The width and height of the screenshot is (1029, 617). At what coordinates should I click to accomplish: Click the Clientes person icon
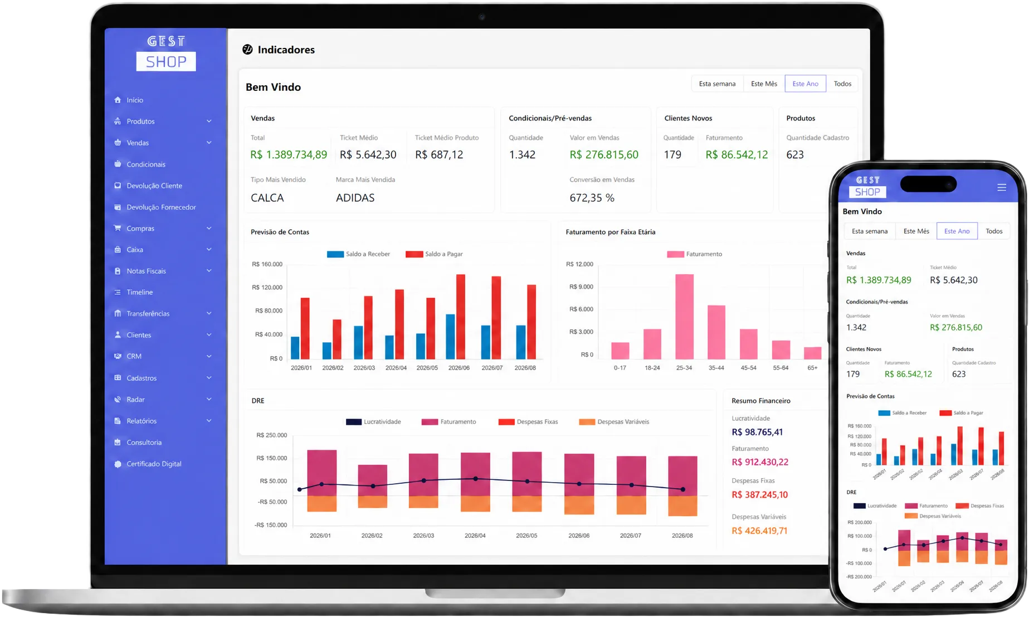tap(118, 335)
